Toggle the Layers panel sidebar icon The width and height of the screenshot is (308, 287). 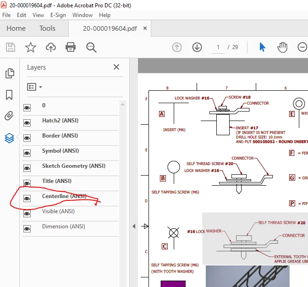(x=9, y=138)
